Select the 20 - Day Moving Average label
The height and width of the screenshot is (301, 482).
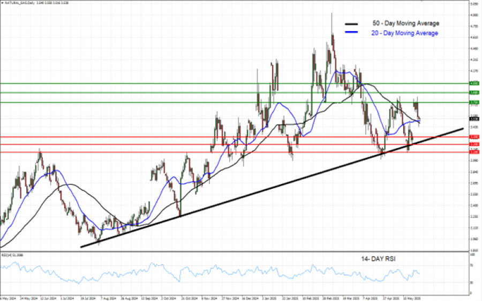click(x=405, y=33)
